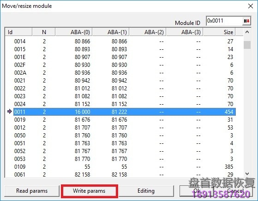
Task: Click the ABA-(0) column header
Action: 74,32
